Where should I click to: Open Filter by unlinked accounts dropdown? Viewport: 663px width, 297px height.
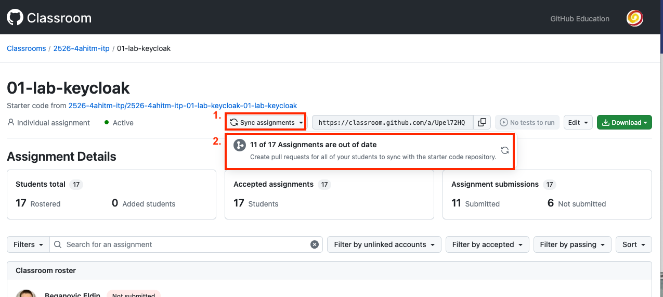384,244
